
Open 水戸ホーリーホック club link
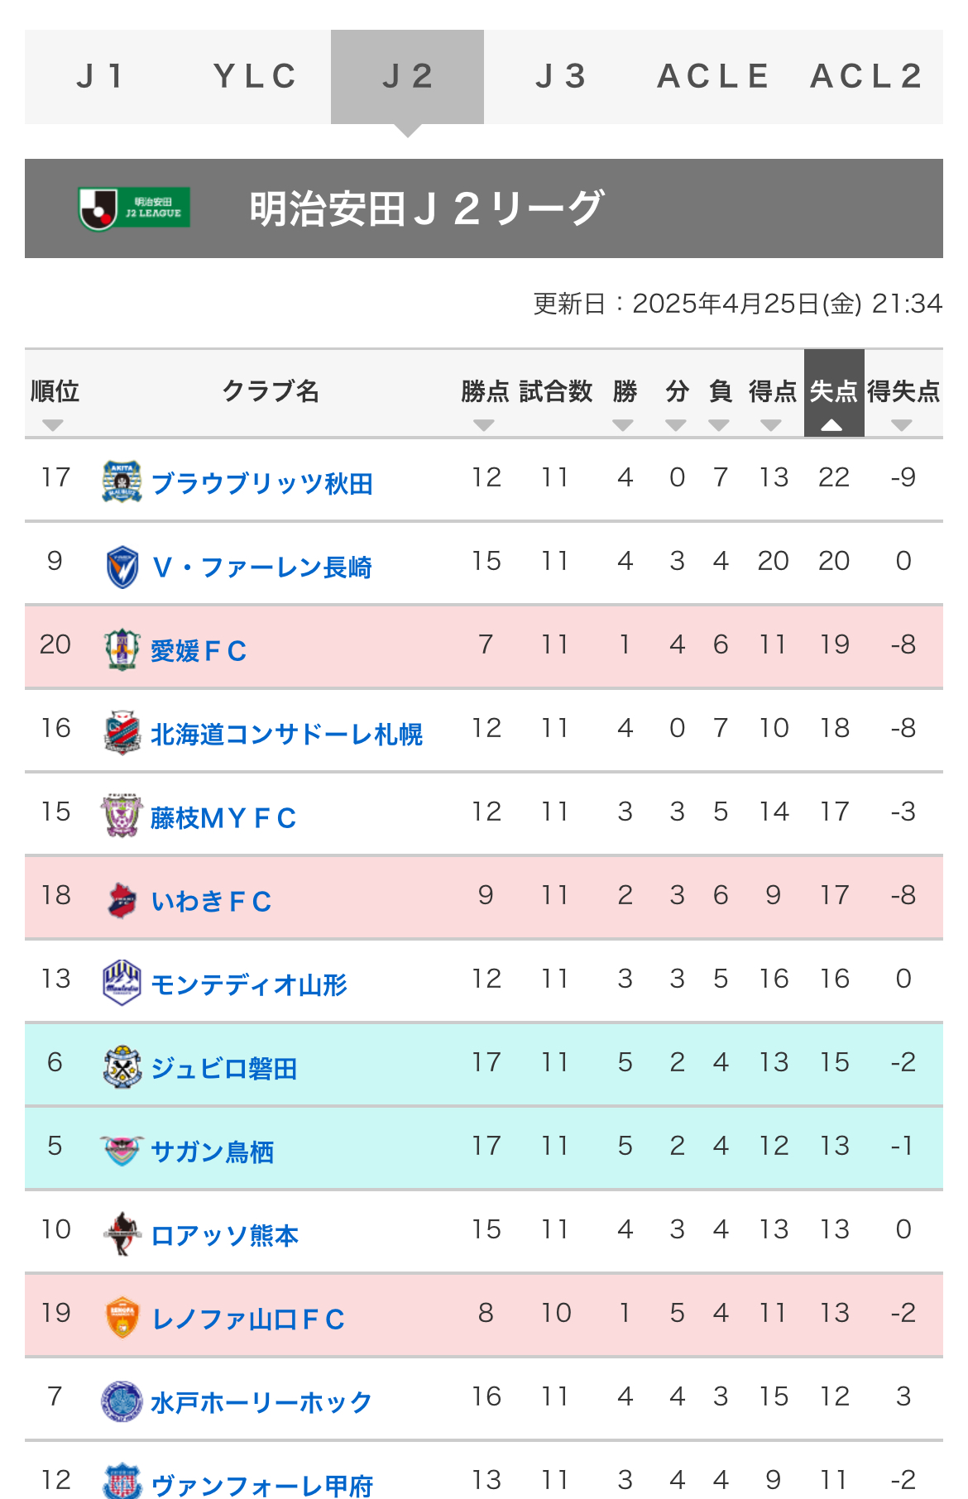(261, 1402)
